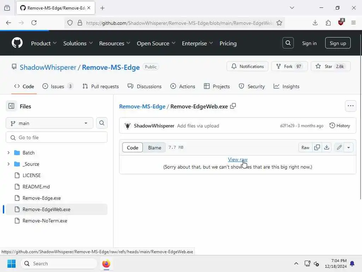Open the Actions tab
The image size is (362, 272).
pos(183,86)
